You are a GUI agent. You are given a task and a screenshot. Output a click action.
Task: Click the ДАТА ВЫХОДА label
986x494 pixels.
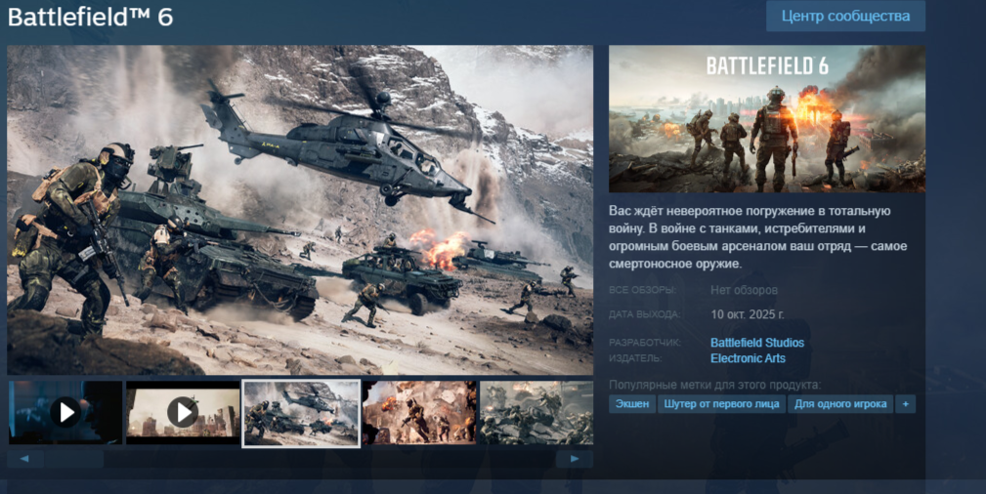tap(645, 314)
